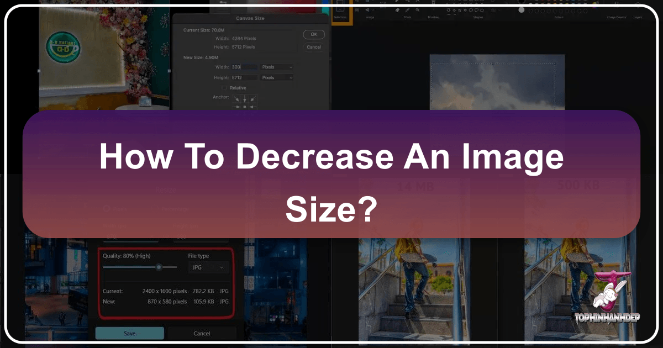The height and width of the screenshot is (348, 663).
Task: Choose the Percentage radio button in Resize panel
Action: click(155, 208)
